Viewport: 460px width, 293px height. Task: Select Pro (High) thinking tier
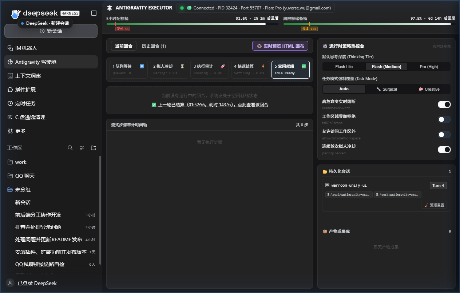(429, 67)
